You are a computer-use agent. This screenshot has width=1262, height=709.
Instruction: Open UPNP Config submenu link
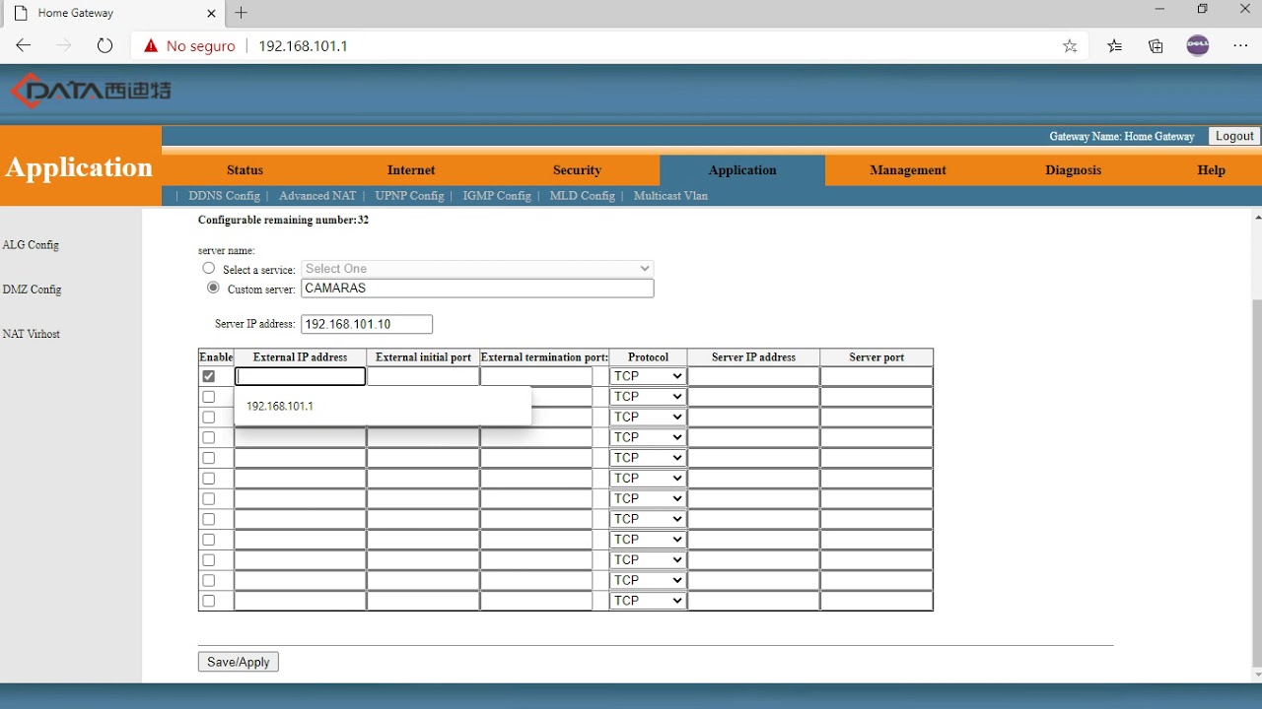(x=409, y=196)
